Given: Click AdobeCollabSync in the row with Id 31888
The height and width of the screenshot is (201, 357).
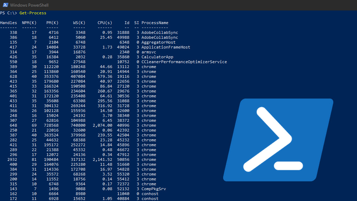Looking at the screenshot, I should coord(160,32).
